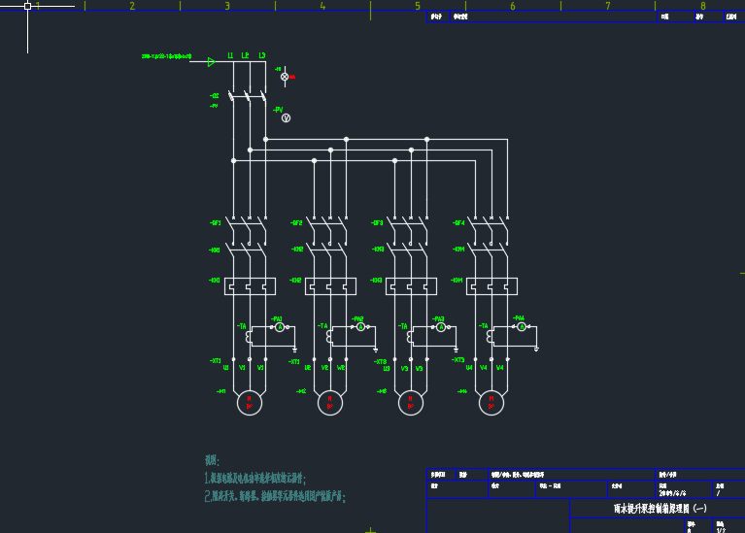
Task: Click the PV voltmeter symbol
Action: (286, 117)
